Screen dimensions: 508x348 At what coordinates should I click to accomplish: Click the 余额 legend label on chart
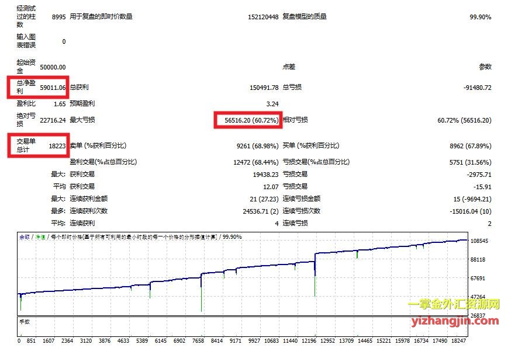click(x=24, y=237)
